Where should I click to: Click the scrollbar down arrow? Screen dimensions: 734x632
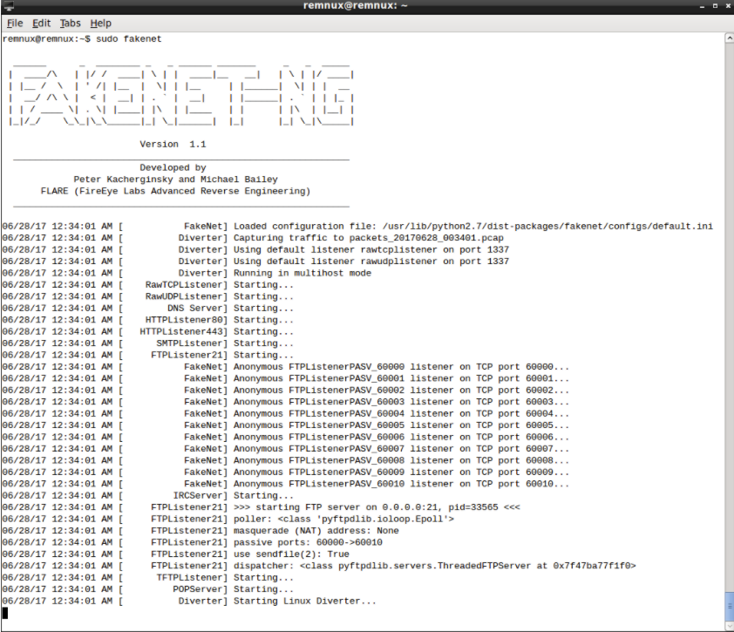[729, 625]
